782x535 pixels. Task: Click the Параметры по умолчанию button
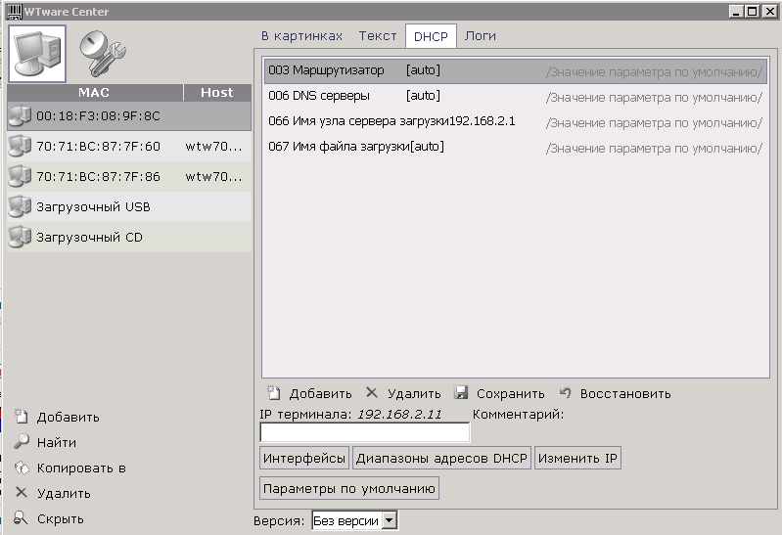[349, 488]
